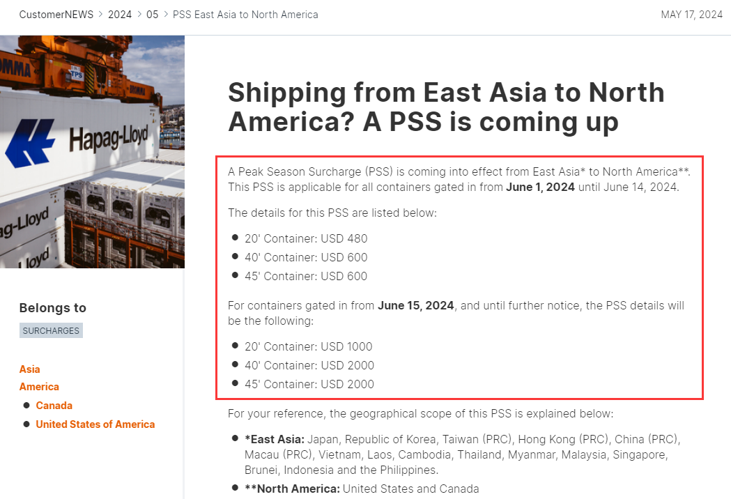Viewport: 731px width, 499px height.
Task: Click the bold *East Asia: scope label
Action: click(x=275, y=439)
